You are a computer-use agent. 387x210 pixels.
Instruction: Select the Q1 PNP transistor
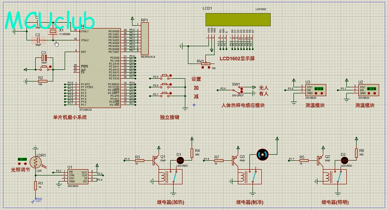pos(154,160)
